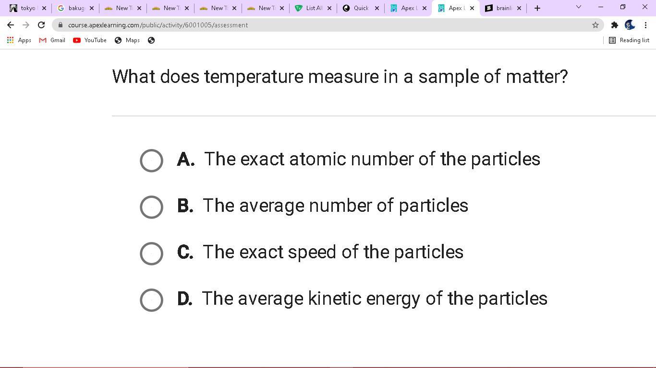Image resolution: width=656 pixels, height=368 pixels.
Task: Select answer A radio button
Action: [151, 161]
